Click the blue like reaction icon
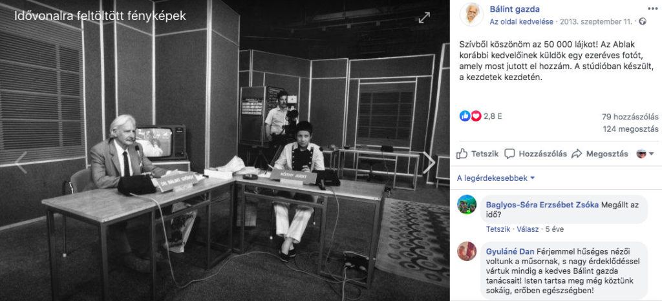The image size is (662, 301). point(465,116)
